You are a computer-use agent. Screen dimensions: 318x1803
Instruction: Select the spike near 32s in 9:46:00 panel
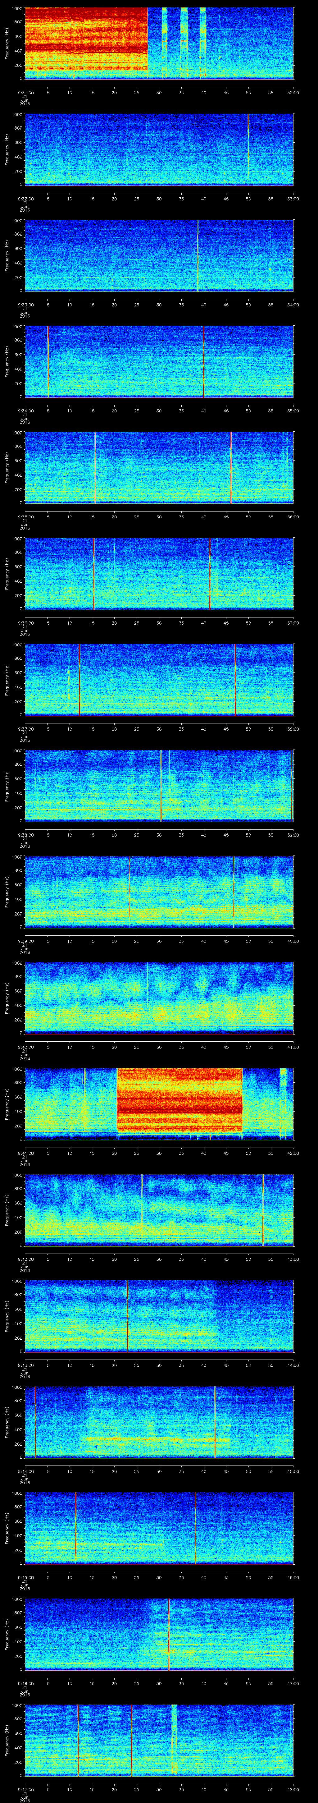pos(168,1634)
